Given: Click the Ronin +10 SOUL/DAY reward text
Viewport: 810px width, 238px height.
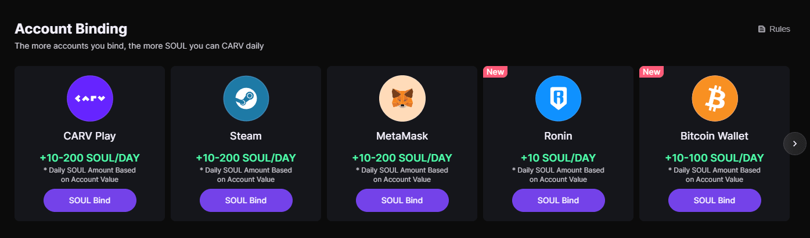Looking at the screenshot, I should [x=558, y=158].
